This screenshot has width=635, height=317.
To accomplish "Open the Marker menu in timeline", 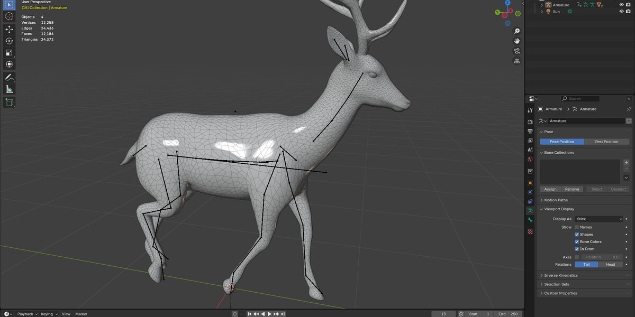I will (81, 314).
